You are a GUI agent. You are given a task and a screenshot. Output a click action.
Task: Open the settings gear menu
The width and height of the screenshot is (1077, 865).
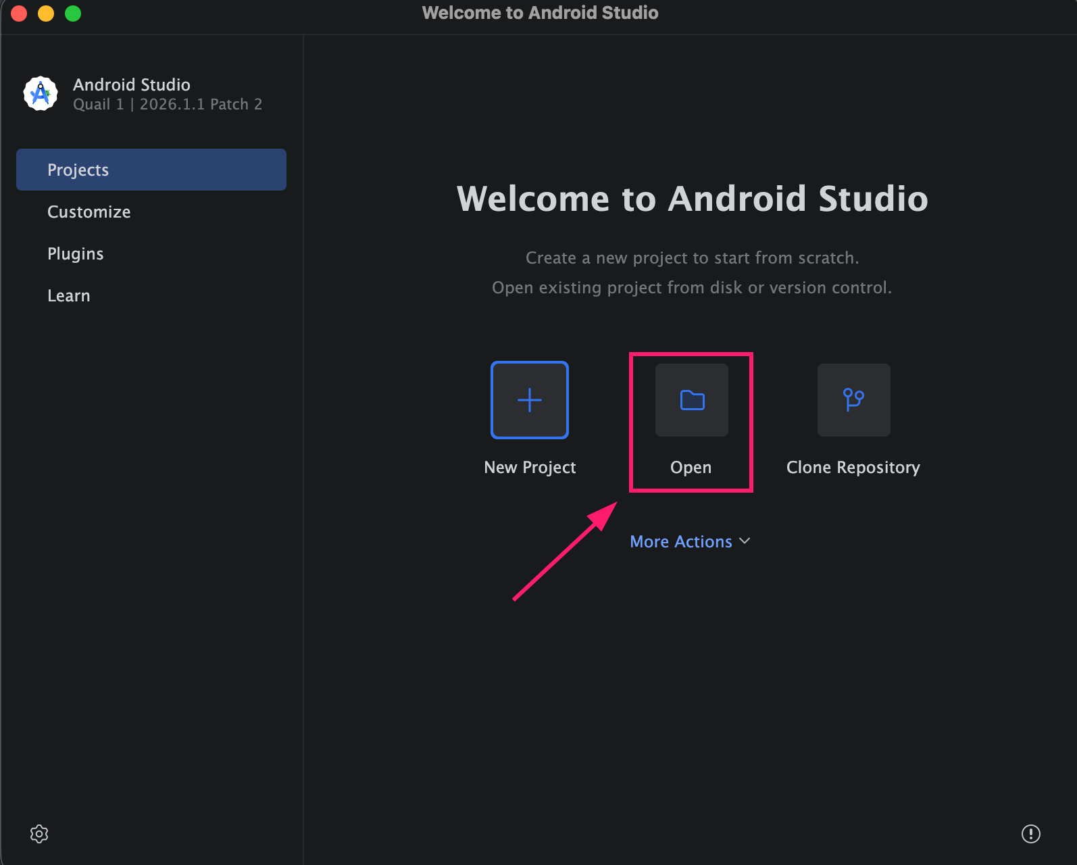tap(39, 834)
